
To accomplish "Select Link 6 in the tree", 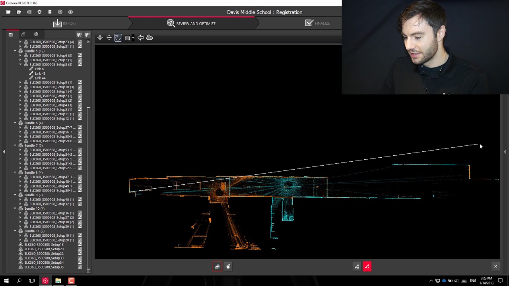I will (x=39, y=69).
